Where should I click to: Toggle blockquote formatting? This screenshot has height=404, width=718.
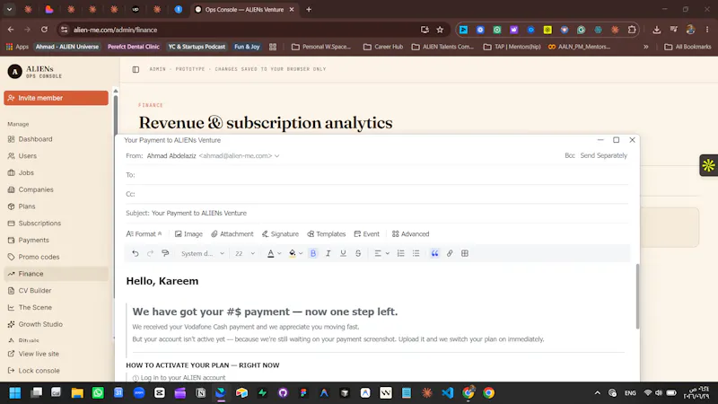[434, 253]
